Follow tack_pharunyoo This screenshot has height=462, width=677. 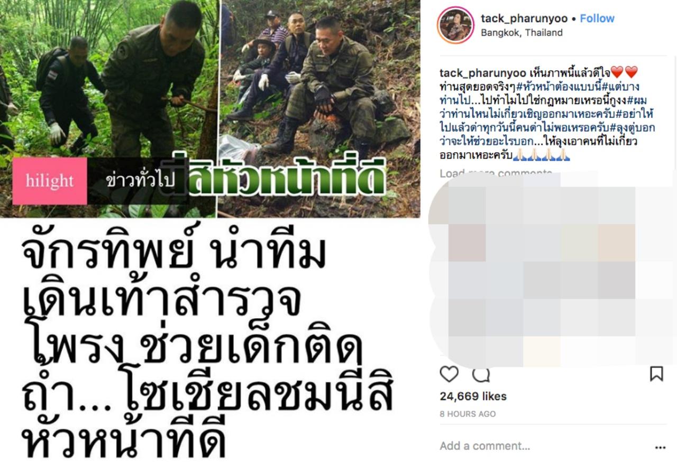pyautogui.click(x=597, y=18)
